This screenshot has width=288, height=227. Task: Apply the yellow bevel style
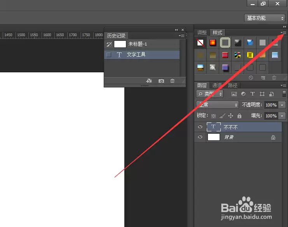250,55
